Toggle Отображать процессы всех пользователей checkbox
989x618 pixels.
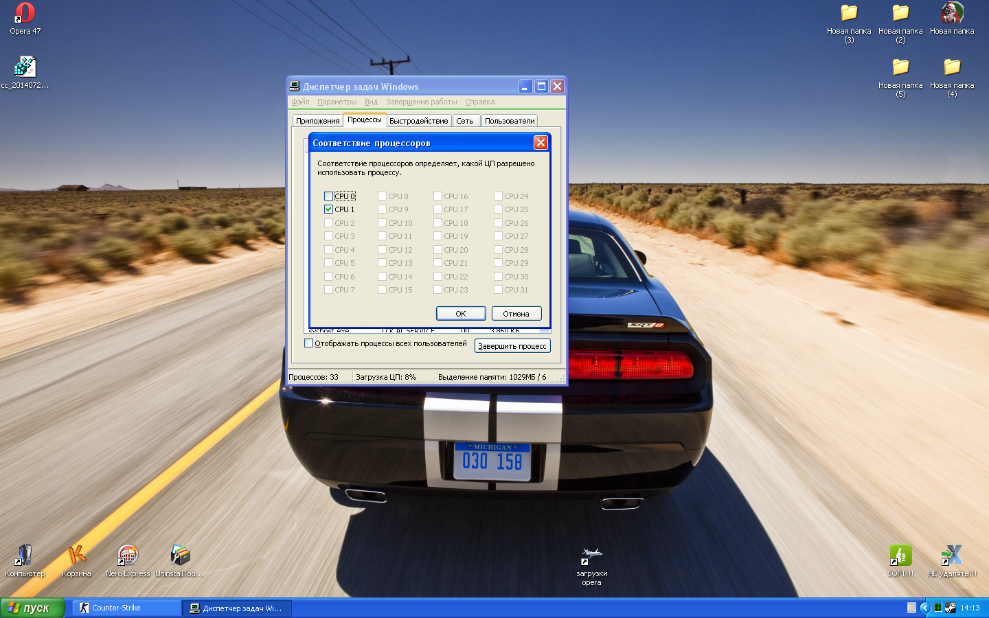tap(308, 343)
